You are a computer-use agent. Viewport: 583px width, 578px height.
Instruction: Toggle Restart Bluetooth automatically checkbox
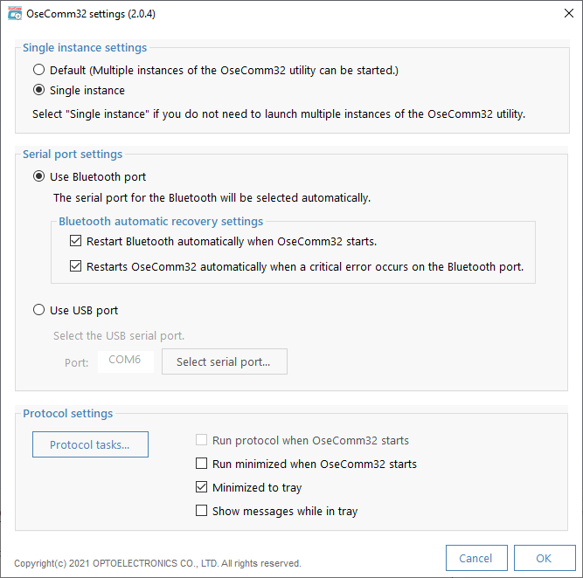pos(75,241)
